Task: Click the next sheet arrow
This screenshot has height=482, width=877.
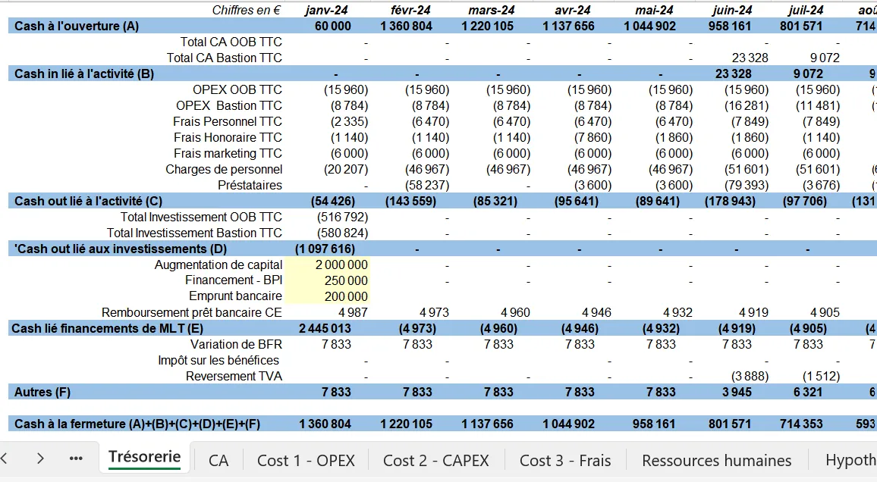Action: tap(40, 459)
